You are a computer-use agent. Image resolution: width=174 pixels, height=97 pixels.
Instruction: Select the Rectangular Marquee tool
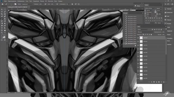pyautogui.click(x=5, y=9)
